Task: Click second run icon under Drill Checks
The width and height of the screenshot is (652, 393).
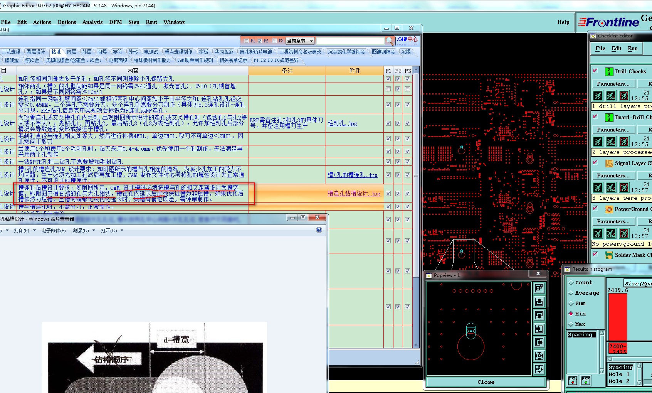Action: pos(611,96)
